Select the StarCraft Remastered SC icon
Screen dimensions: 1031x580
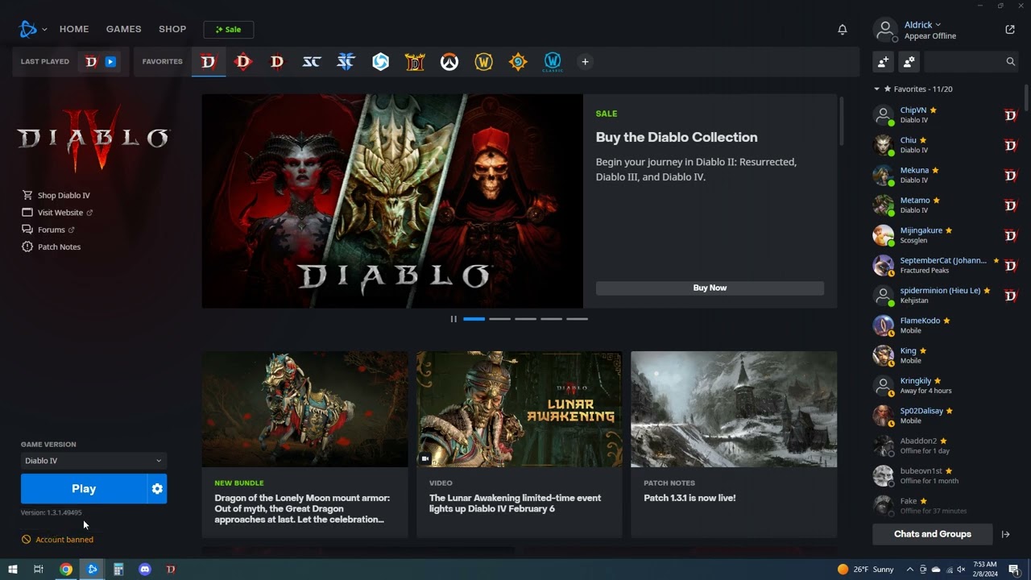pyautogui.click(x=312, y=62)
